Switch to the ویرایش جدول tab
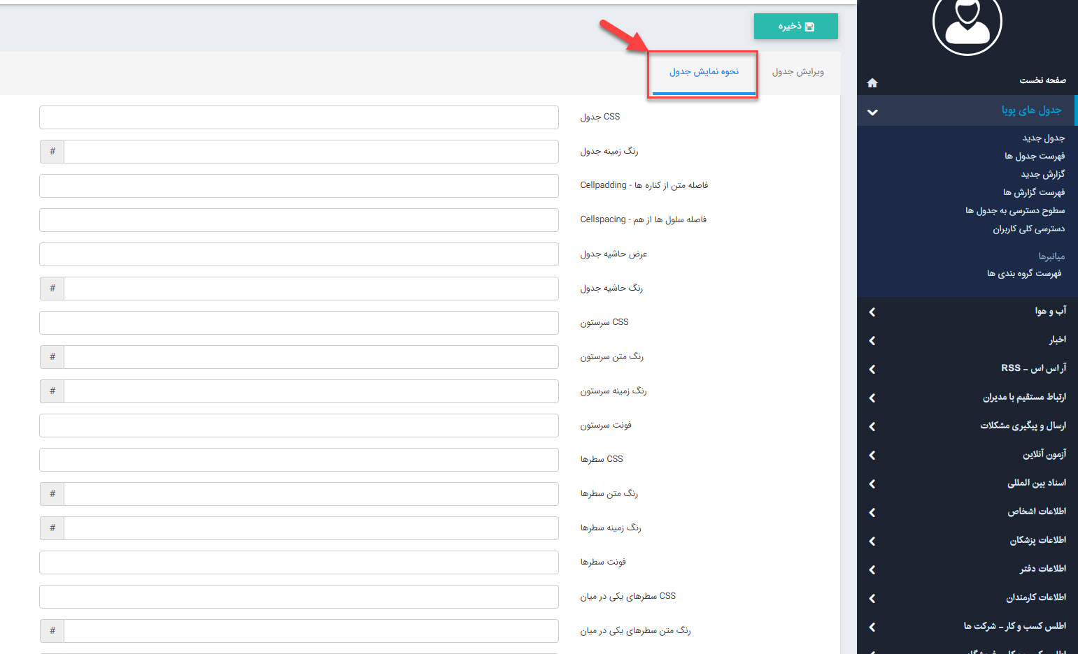This screenshot has height=654, width=1078. [x=797, y=72]
